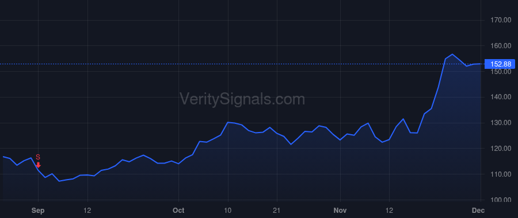Click the 12 date tick after Nov
Screen dimensions: 518x218
coord(390,211)
